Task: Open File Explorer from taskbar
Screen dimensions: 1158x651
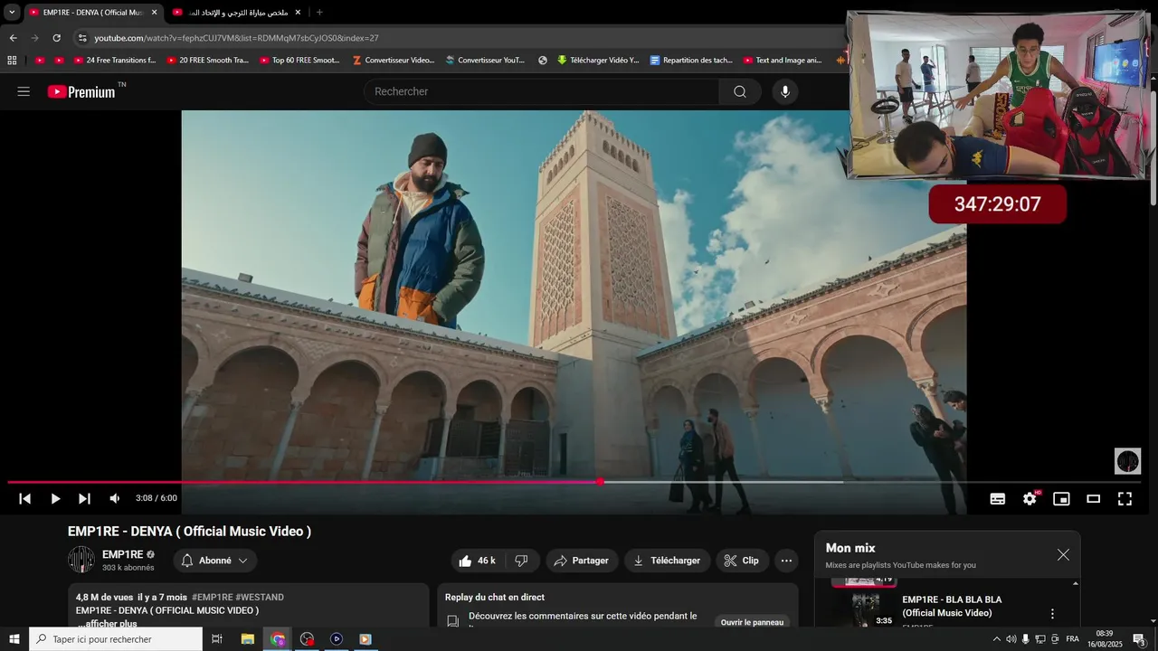Action: coord(247,639)
